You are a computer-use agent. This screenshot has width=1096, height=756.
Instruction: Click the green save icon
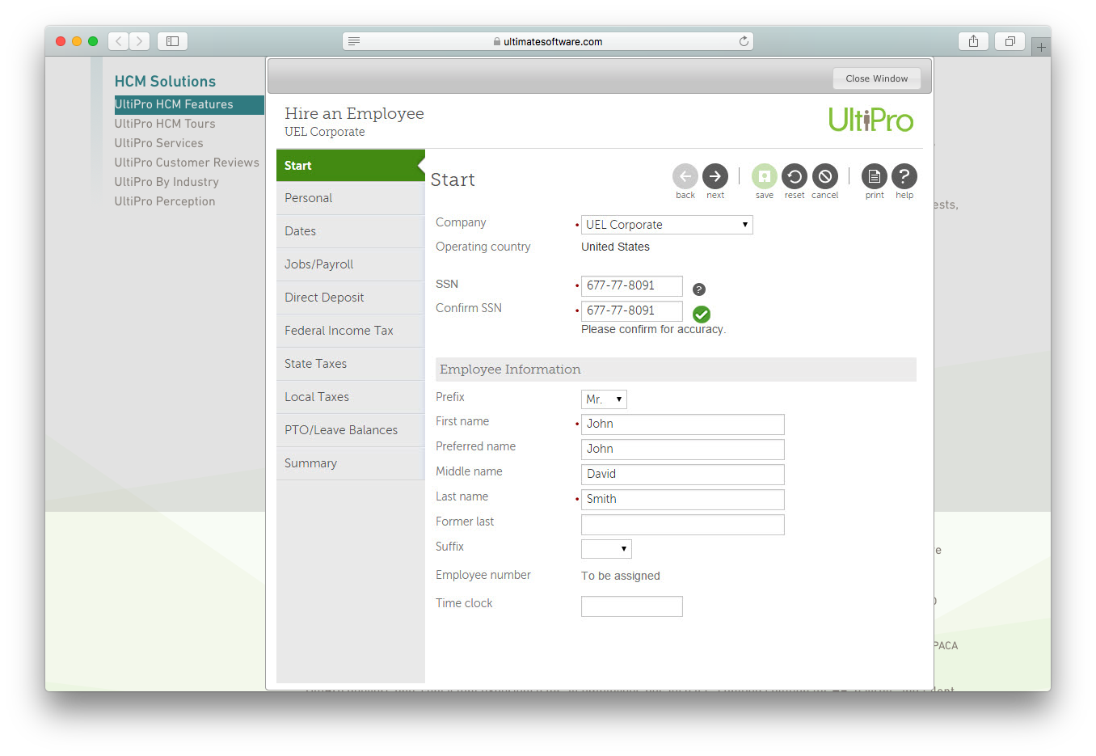(x=764, y=176)
